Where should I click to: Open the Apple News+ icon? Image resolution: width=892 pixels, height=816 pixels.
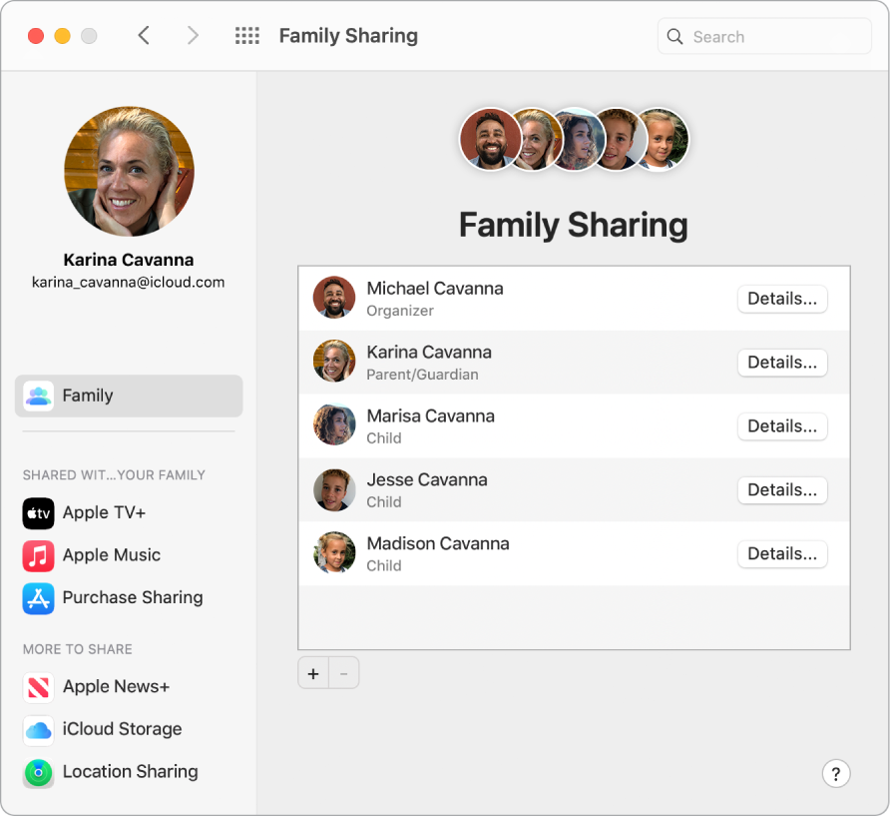click(x=38, y=687)
